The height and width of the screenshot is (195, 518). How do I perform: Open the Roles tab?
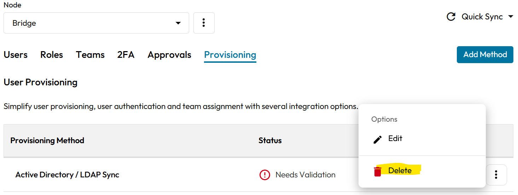point(52,55)
